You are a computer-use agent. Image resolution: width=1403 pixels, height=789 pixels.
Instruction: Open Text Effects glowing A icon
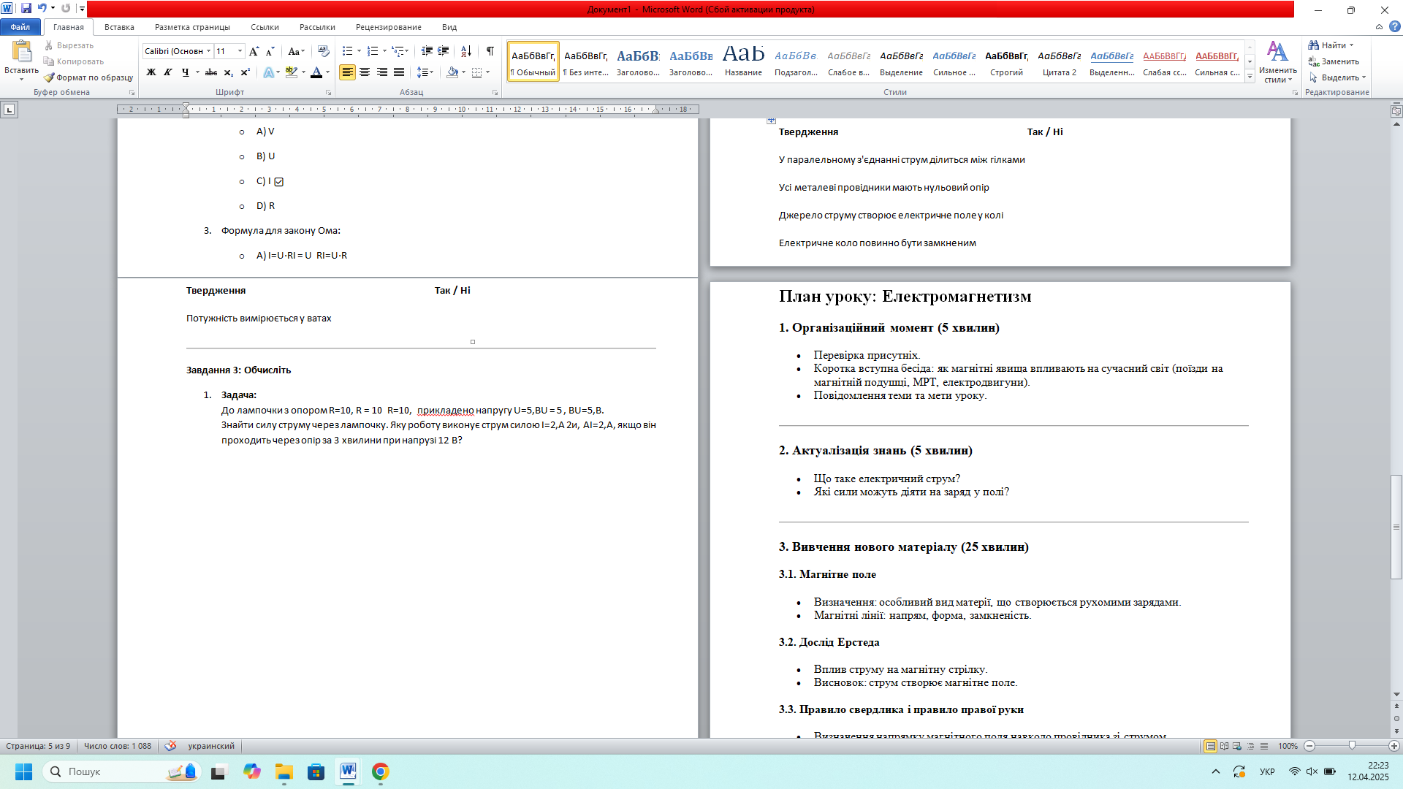[x=269, y=72]
